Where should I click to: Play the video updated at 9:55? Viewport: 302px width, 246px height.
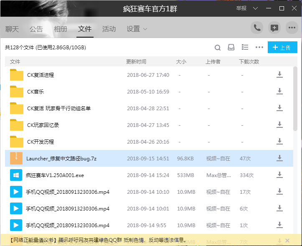[x=16, y=225]
